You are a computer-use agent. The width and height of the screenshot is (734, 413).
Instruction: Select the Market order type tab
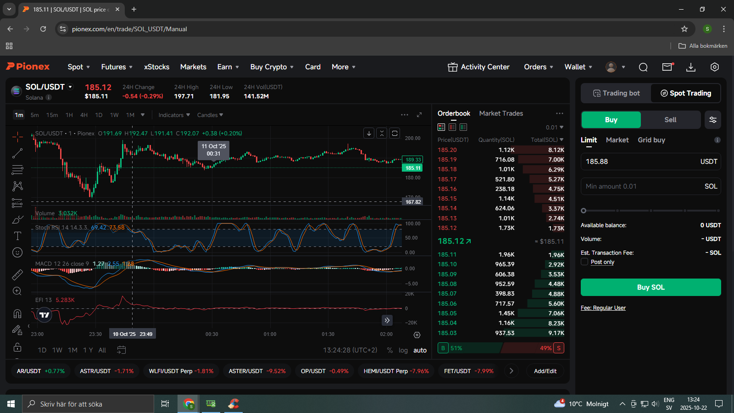[x=617, y=140]
